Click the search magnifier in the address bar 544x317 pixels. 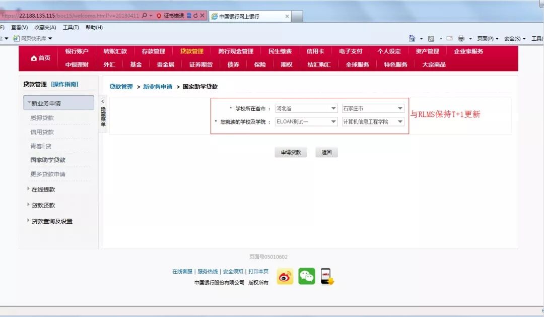click(144, 15)
